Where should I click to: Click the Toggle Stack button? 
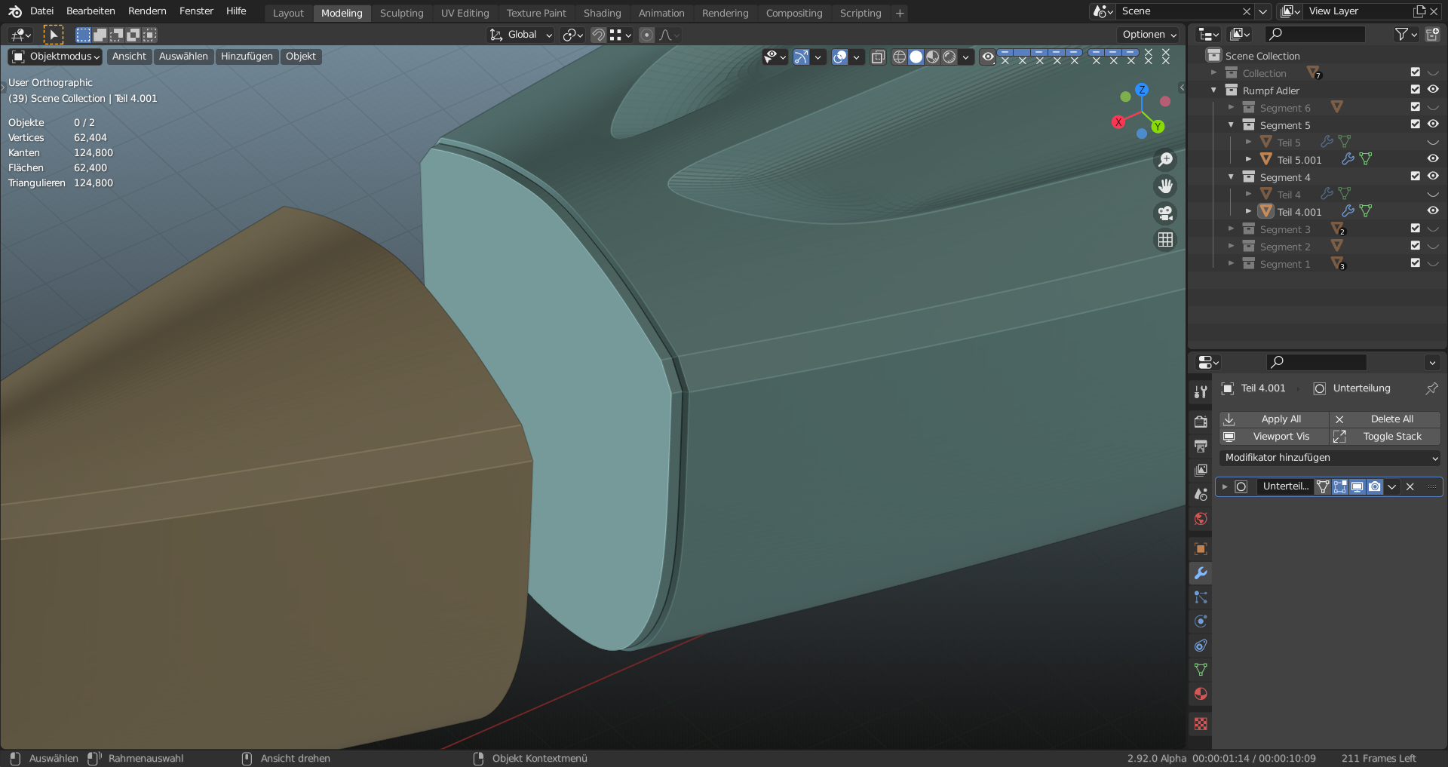coord(1385,437)
